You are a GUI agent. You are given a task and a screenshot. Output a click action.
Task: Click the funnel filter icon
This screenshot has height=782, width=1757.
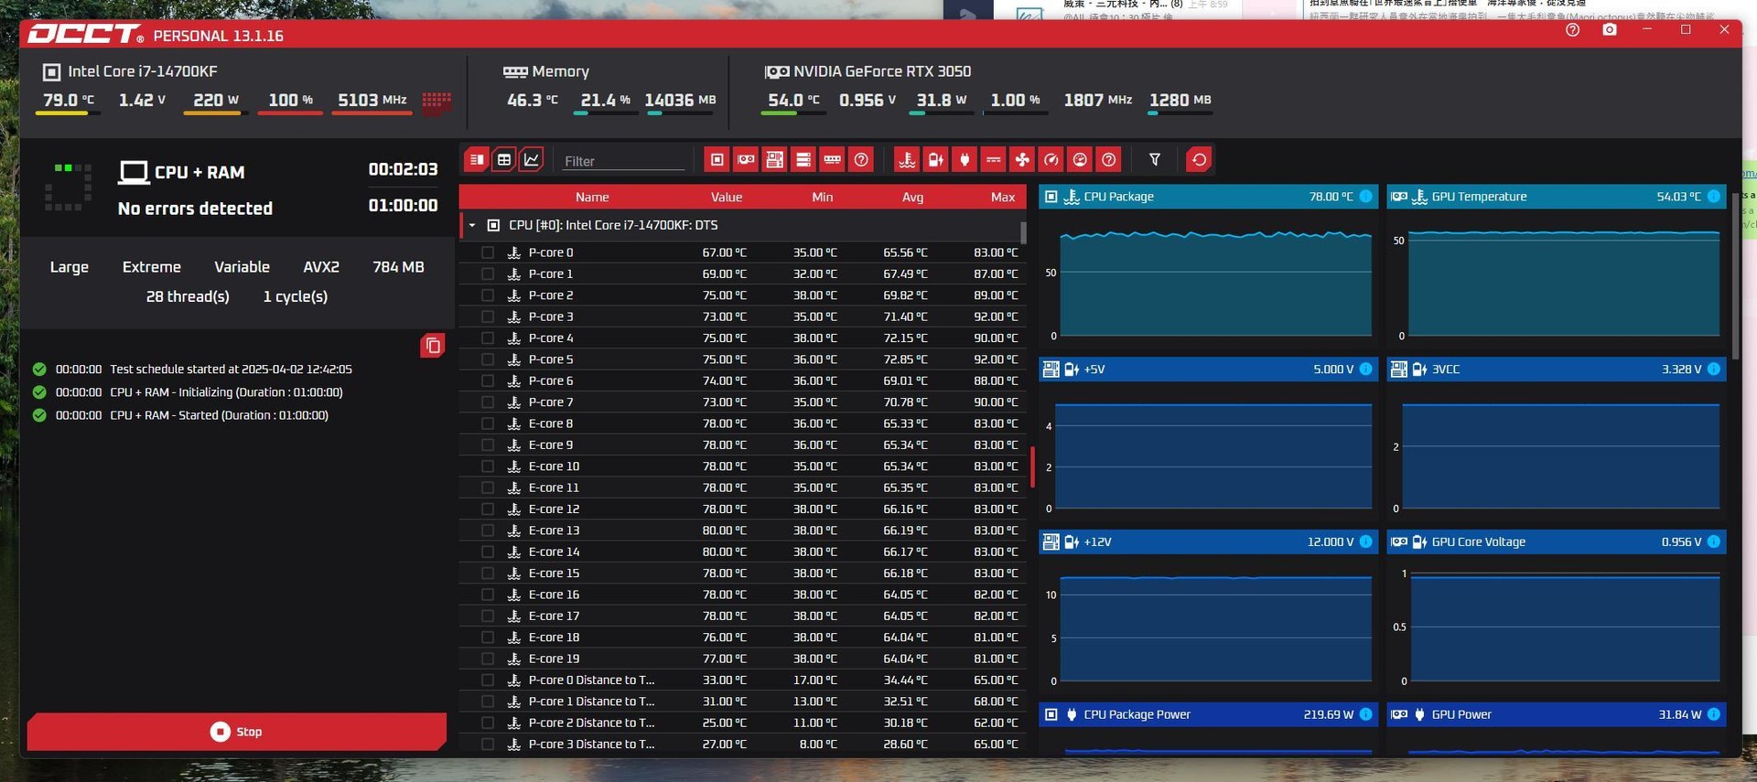pyautogui.click(x=1155, y=160)
